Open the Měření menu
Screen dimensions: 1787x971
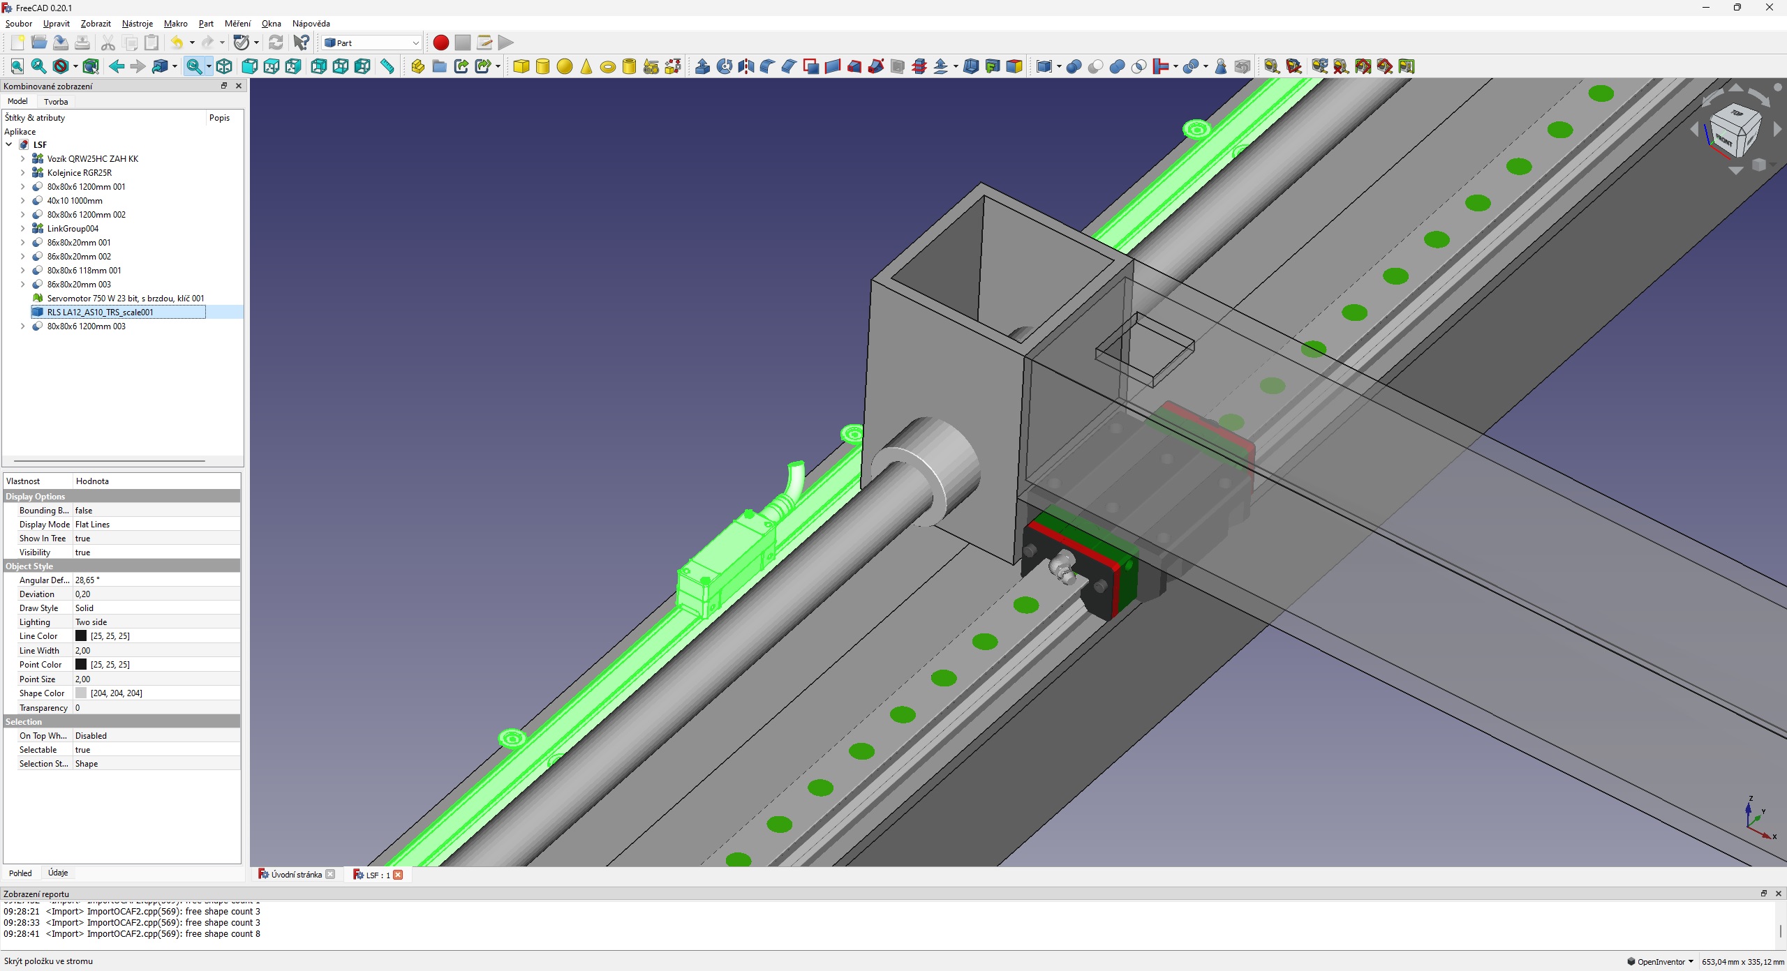(x=237, y=24)
